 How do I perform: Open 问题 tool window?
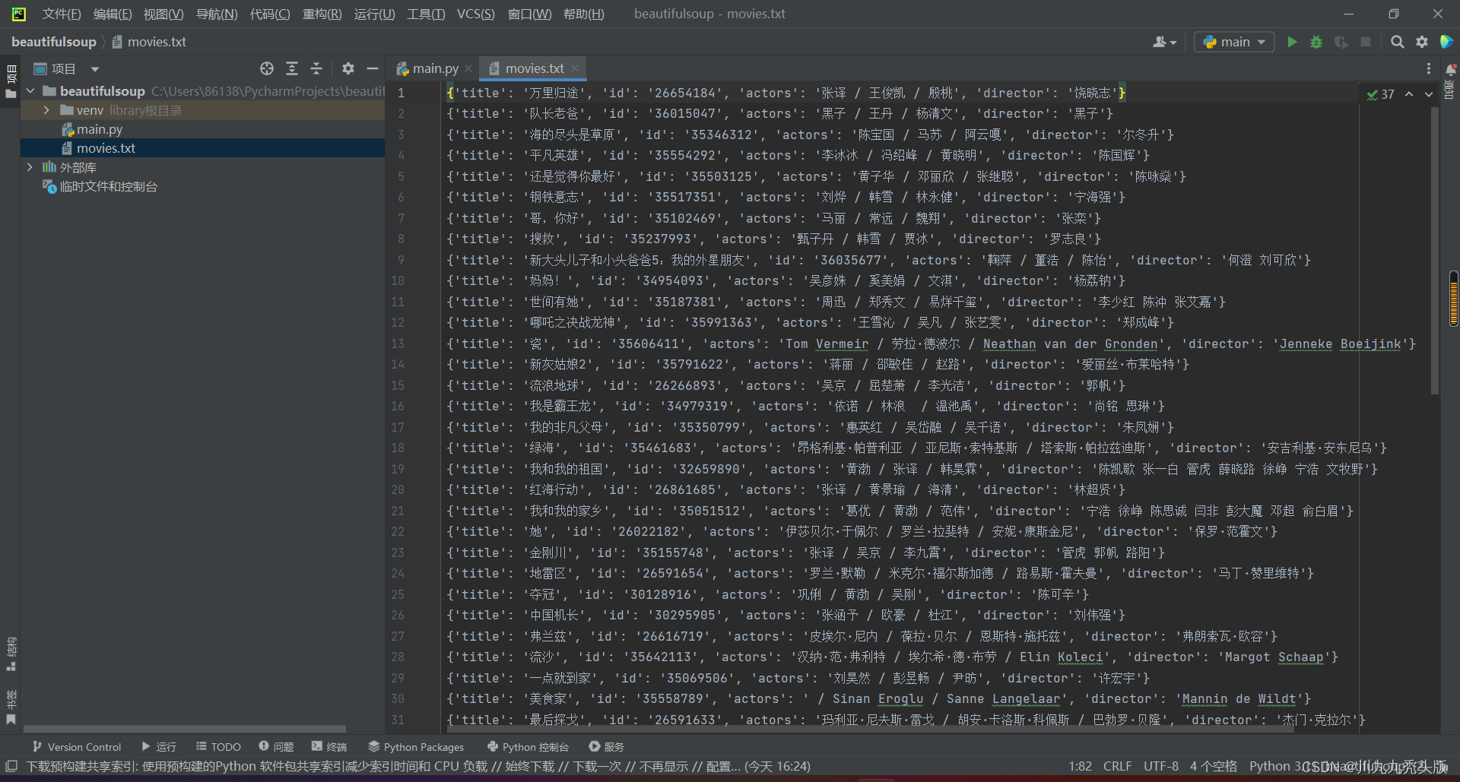pyautogui.click(x=276, y=747)
